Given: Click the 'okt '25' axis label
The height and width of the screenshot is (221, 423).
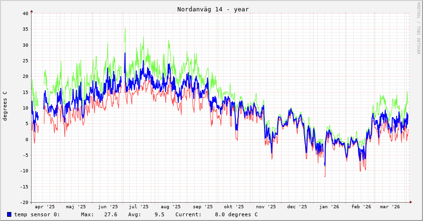Looking at the screenshot, I should point(234,207).
